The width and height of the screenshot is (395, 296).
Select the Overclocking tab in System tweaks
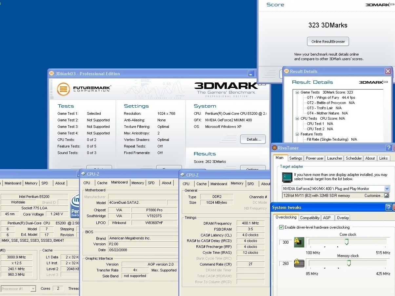286,217
